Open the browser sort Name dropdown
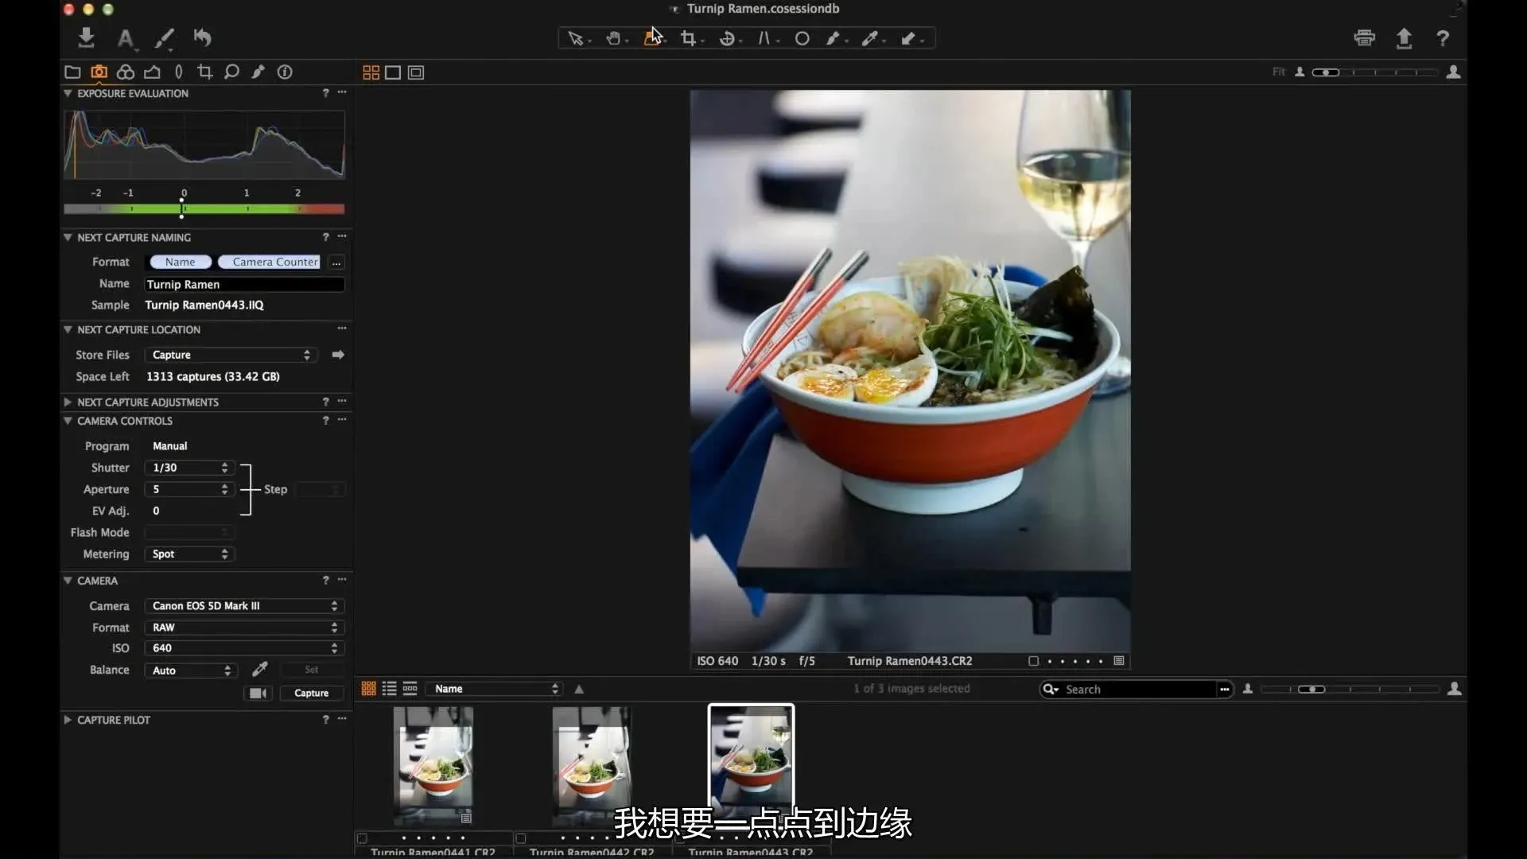1527x859 pixels. click(494, 689)
